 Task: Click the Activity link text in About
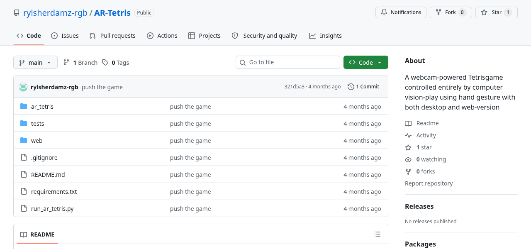coord(426,135)
